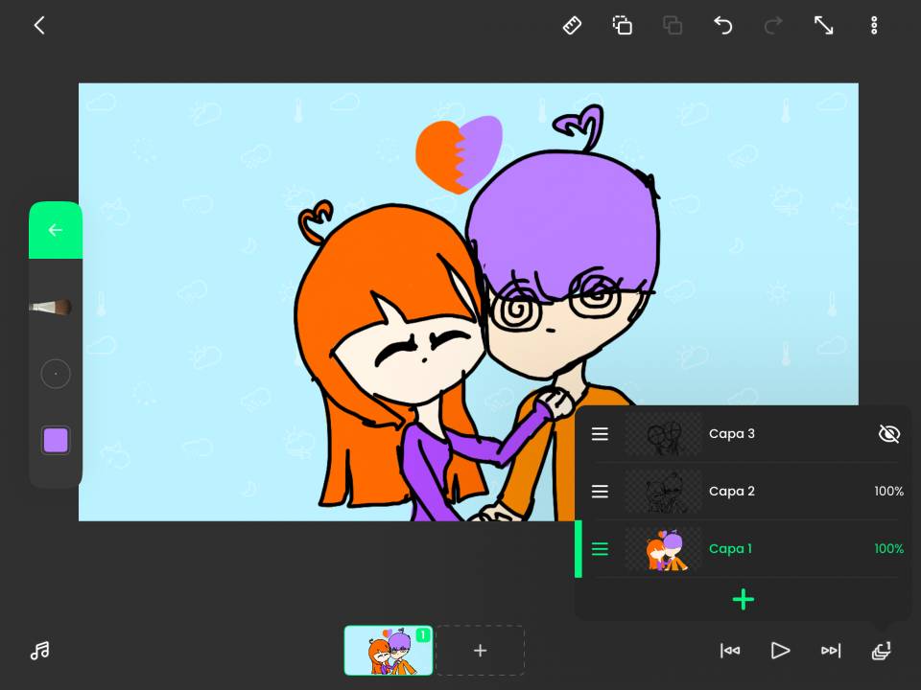Image resolution: width=921 pixels, height=690 pixels.
Task: Toggle the layers panel icon
Action: coord(881,651)
